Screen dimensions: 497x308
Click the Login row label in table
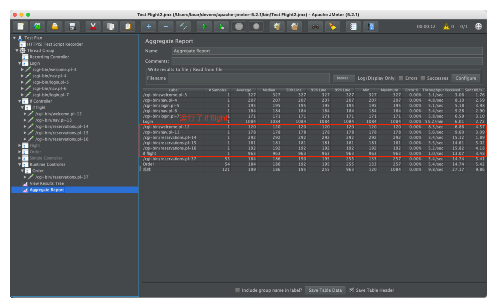click(x=148, y=122)
